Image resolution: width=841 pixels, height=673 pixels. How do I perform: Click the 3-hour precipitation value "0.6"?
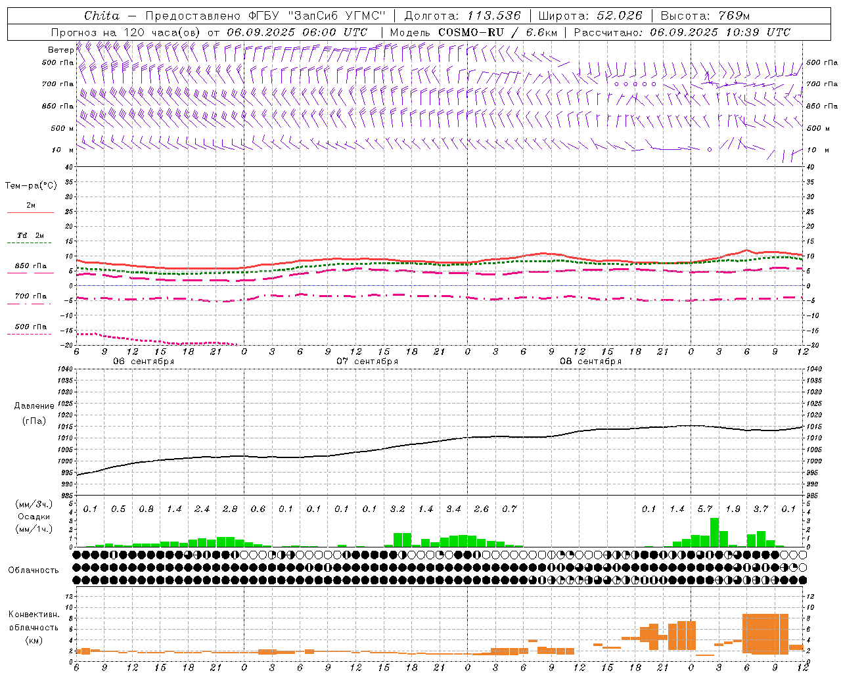point(258,509)
